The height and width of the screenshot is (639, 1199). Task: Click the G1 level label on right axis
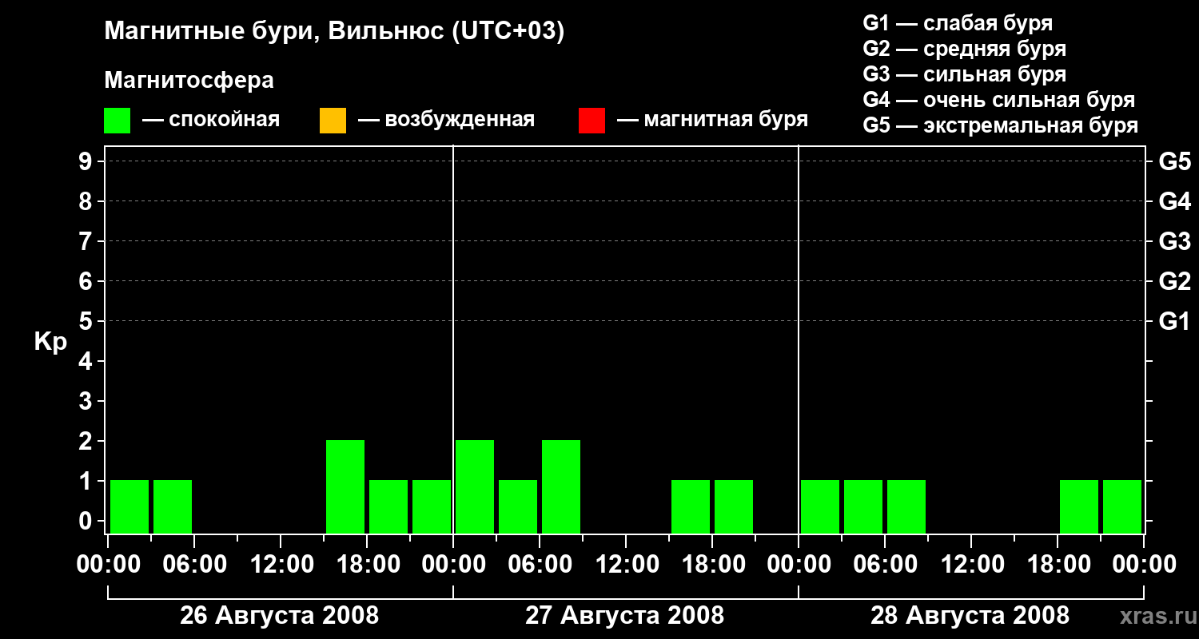click(x=1174, y=322)
